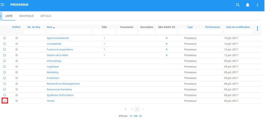The width and height of the screenshot is (265, 121).
Task: Sort by Type column header
Action: tap(190, 27)
